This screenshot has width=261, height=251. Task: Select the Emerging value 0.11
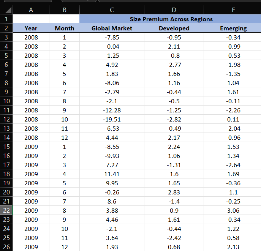pyautogui.click(x=233, y=120)
